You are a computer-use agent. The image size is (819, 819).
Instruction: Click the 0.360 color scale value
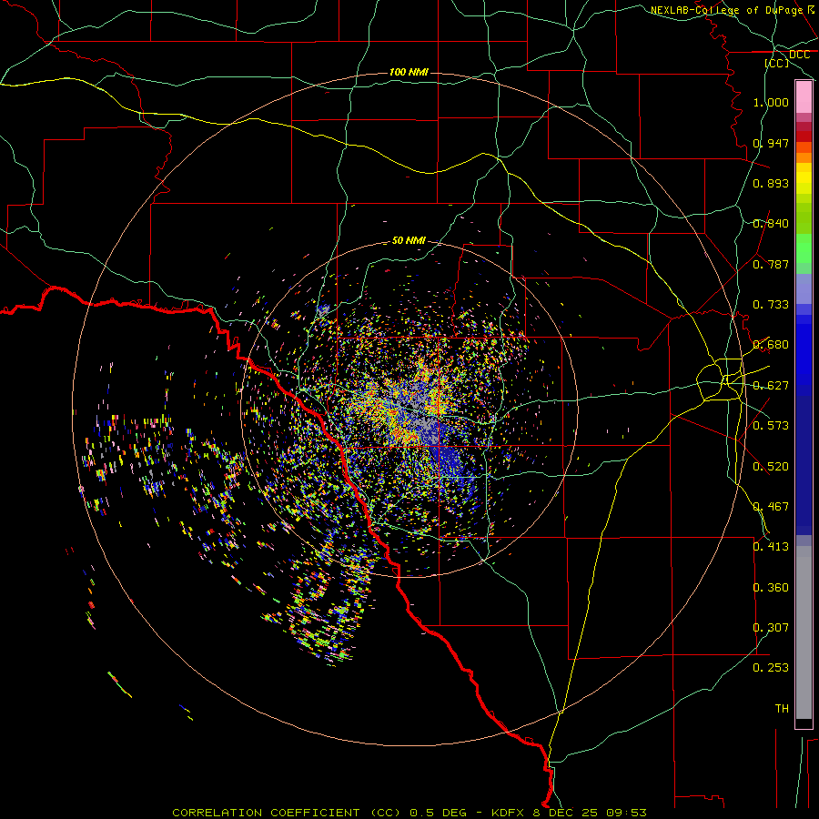click(771, 588)
